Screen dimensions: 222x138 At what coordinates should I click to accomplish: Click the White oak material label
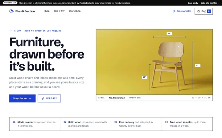coord(135,98)
